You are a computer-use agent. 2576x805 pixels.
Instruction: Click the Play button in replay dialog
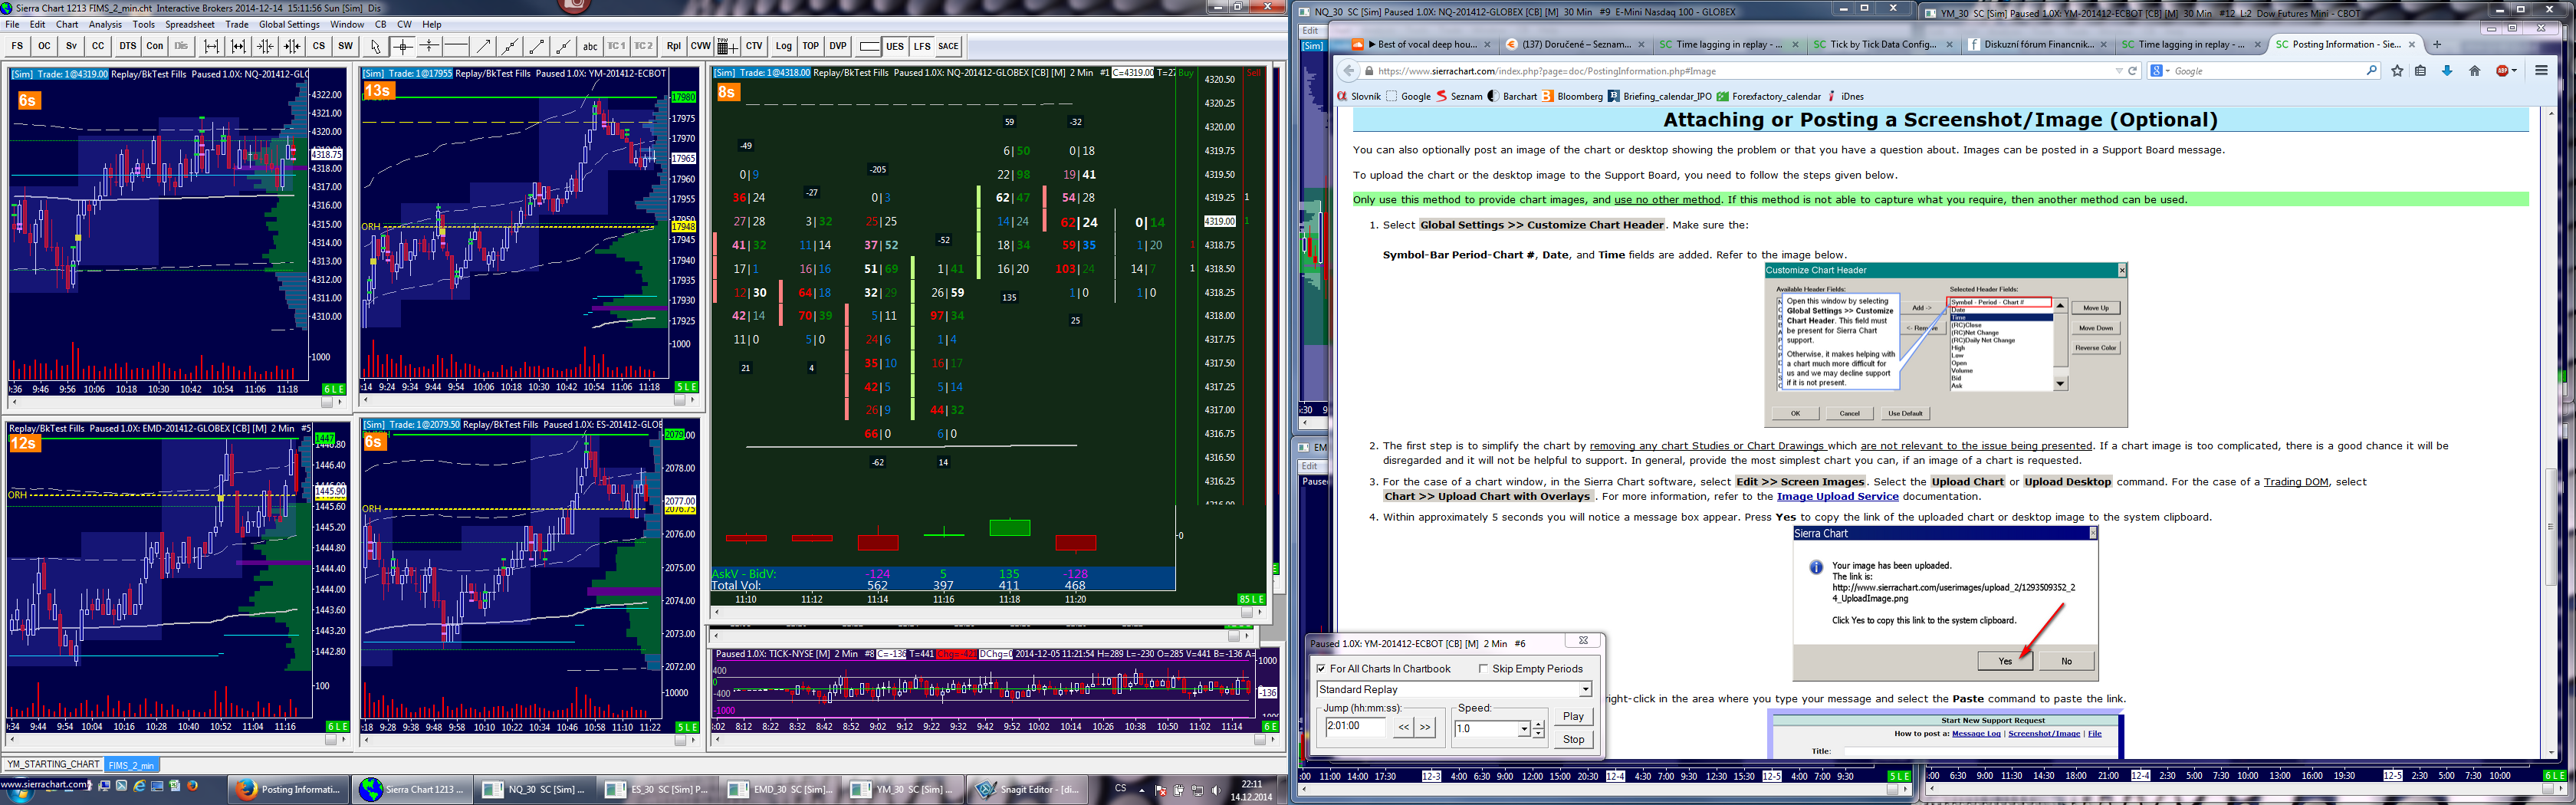pyautogui.click(x=1573, y=717)
